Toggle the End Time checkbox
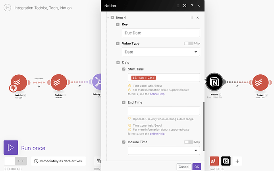 pos(124,103)
